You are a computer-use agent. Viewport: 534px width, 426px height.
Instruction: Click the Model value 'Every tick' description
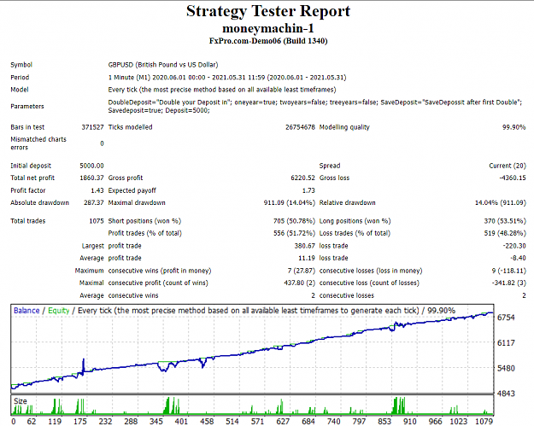(222, 90)
